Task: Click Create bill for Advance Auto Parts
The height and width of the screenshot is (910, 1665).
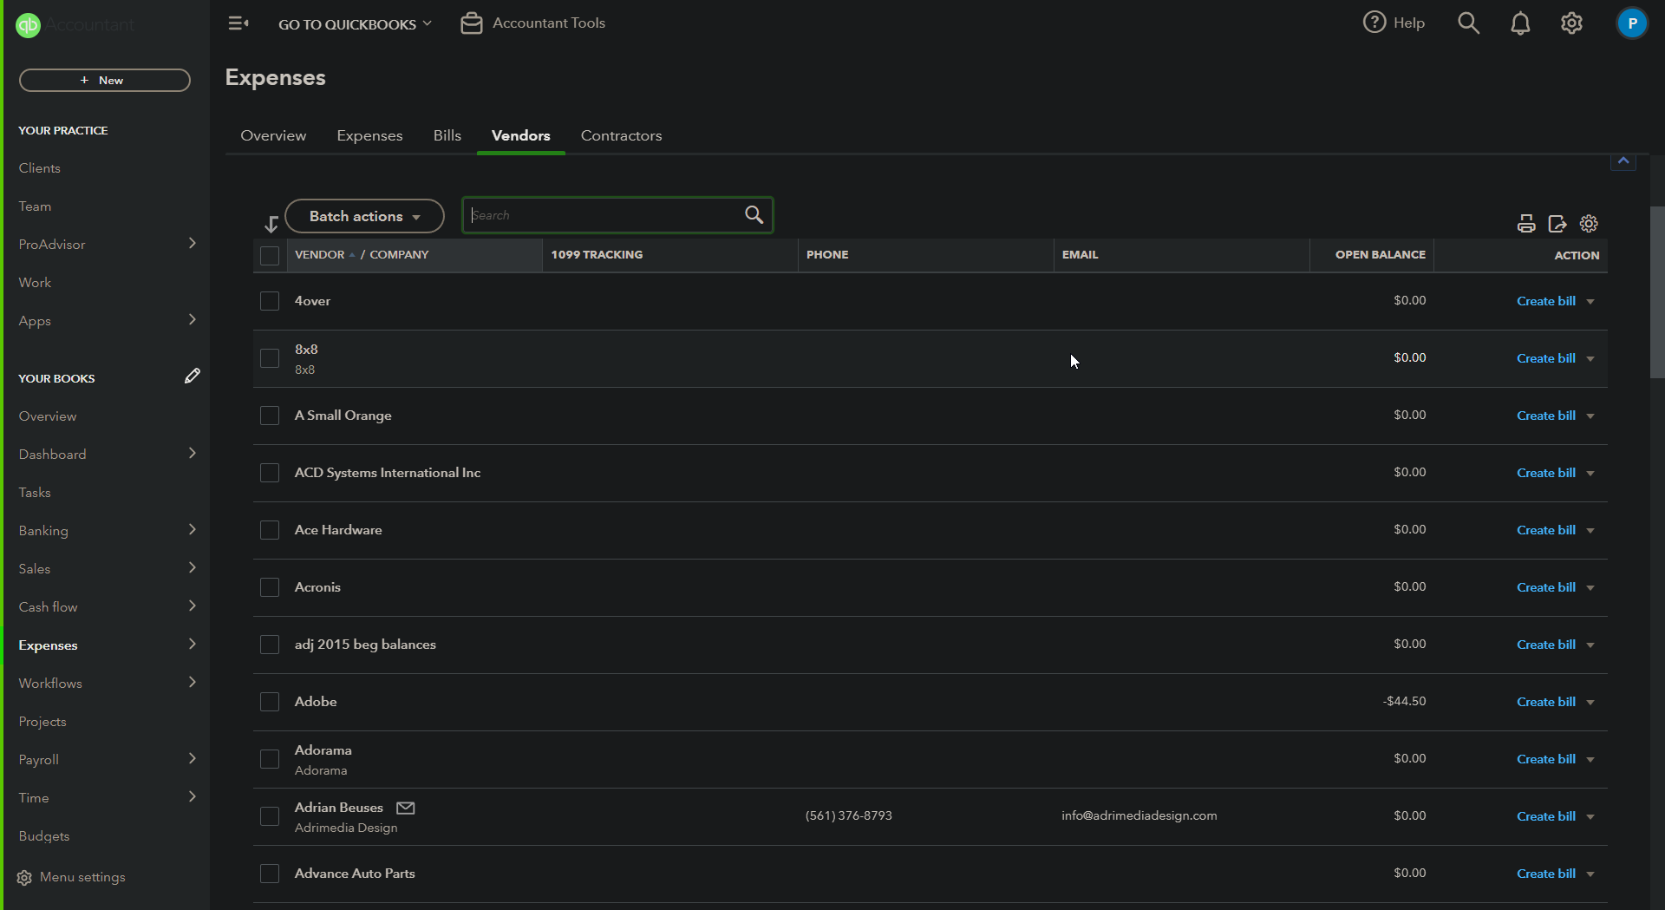Action: (x=1546, y=874)
